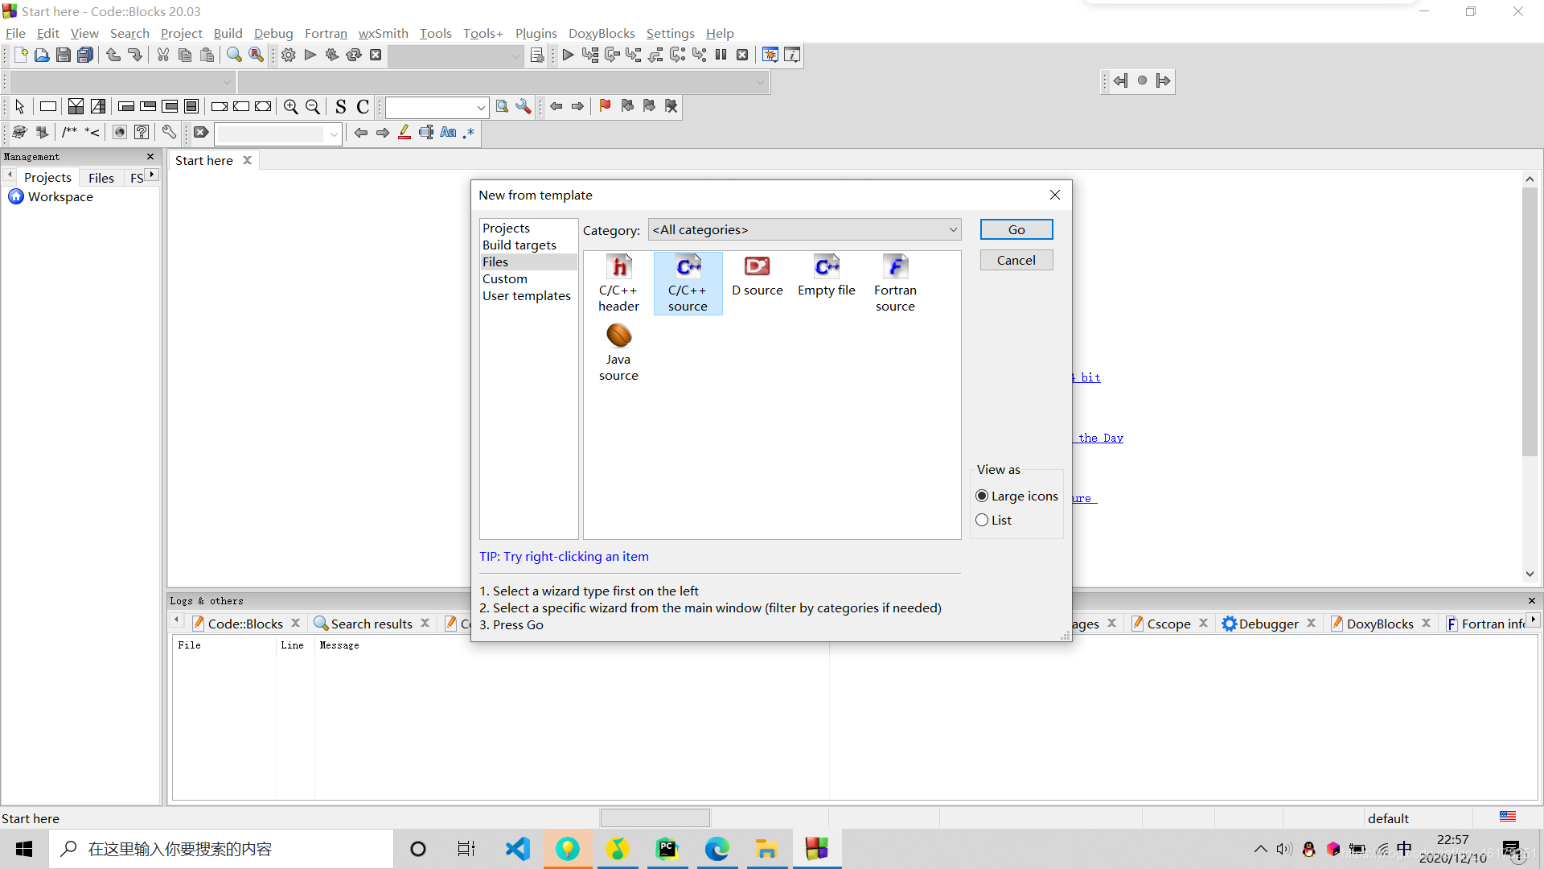Select the Empty file template icon
The height and width of the screenshot is (869, 1544).
point(826,276)
